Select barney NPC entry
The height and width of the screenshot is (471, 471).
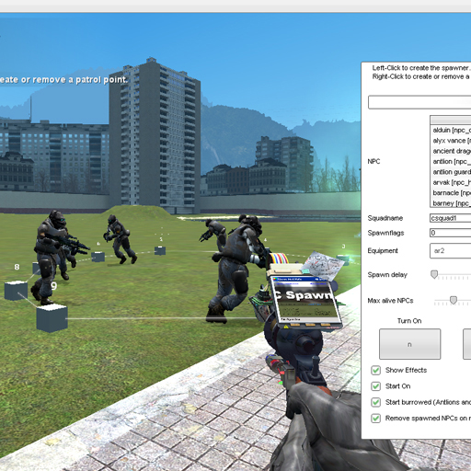451,203
